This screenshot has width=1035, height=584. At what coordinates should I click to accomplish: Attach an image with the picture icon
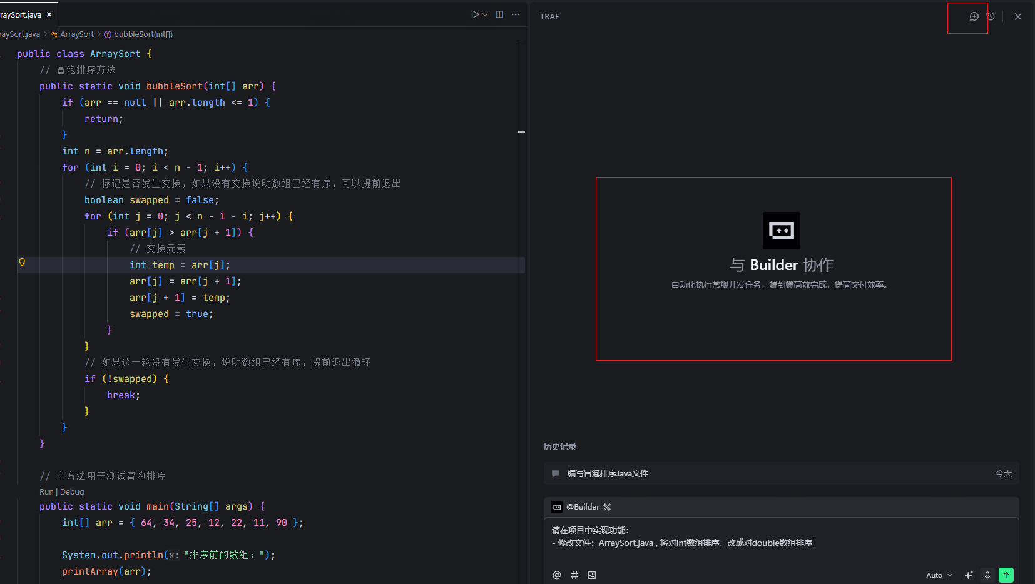pyautogui.click(x=592, y=575)
